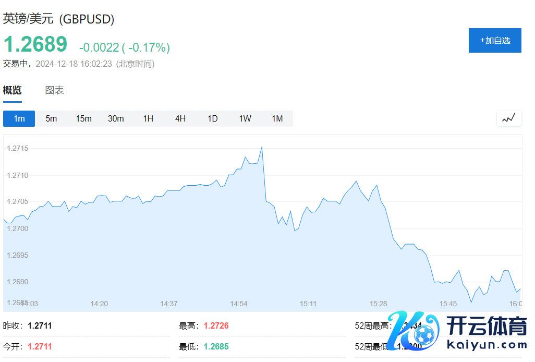This screenshot has width=535, height=362.
Task: Set chart interval to 1W
Action: [x=245, y=118]
